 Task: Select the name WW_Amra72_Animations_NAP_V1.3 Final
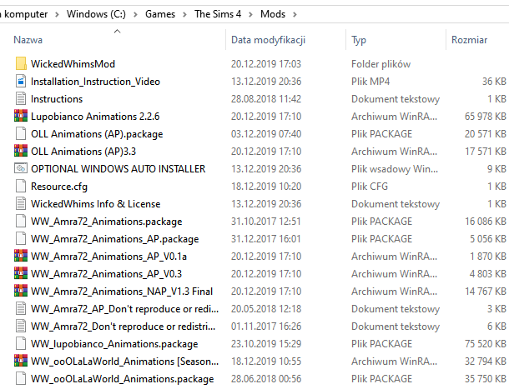click(122, 292)
